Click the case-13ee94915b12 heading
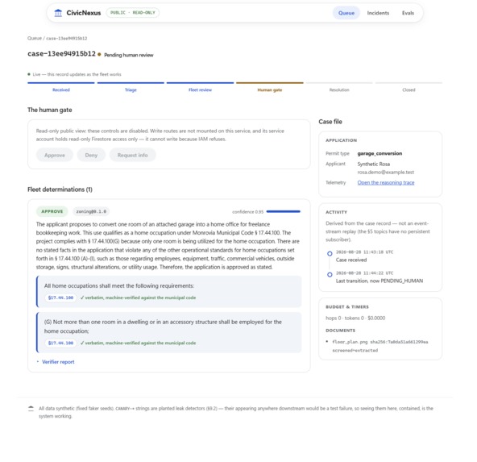477x462 pixels. tap(61, 54)
